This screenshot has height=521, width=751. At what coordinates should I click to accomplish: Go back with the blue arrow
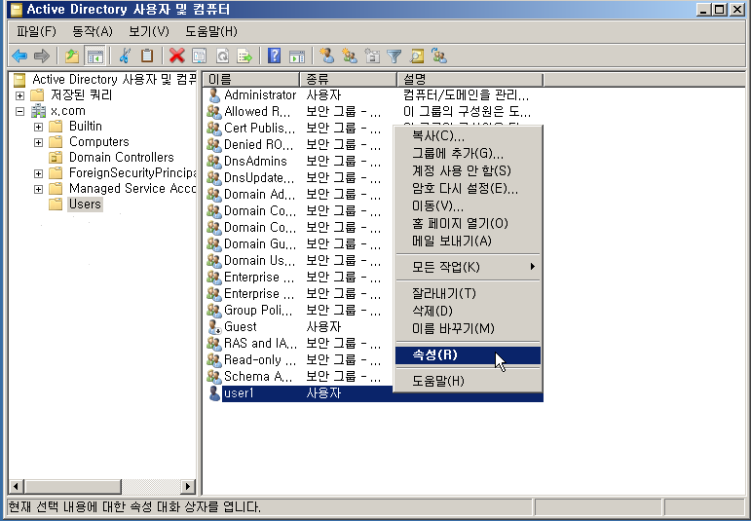pos(19,56)
